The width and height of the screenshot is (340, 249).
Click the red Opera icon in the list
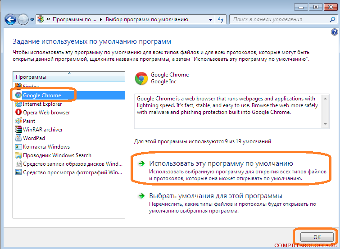[x=18, y=112]
